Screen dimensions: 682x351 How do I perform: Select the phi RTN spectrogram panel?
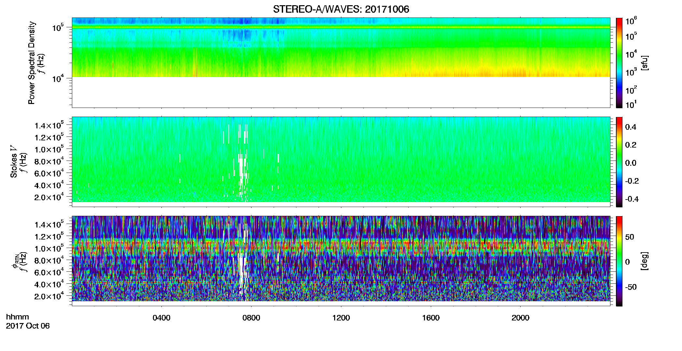pyautogui.click(x=341, y=261)
